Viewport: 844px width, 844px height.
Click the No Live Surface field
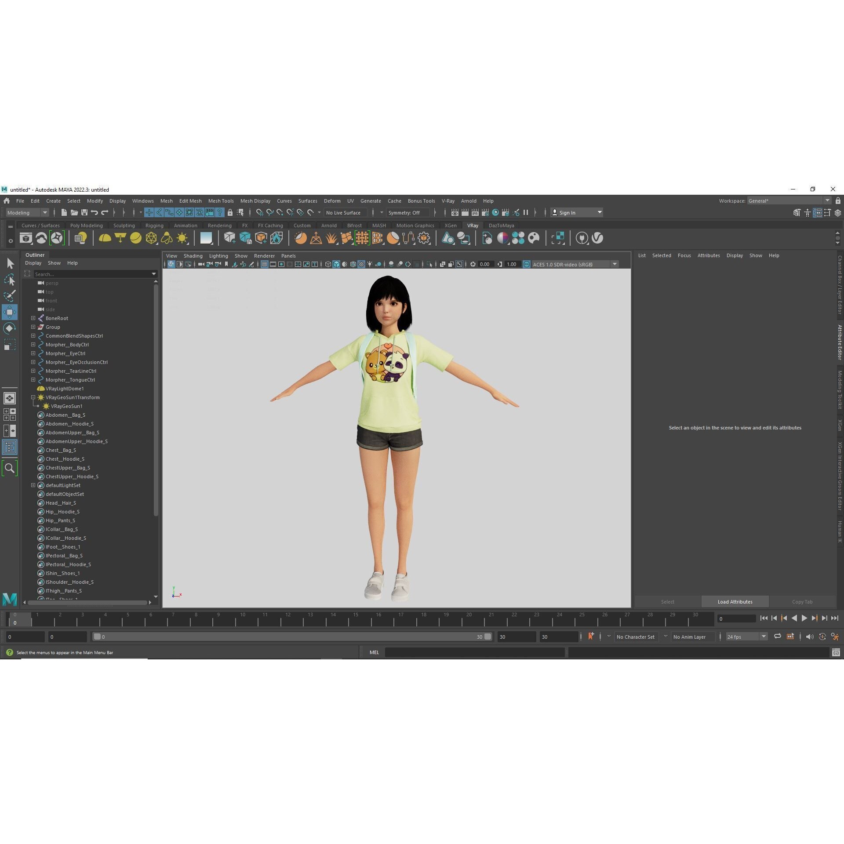tap(346, 213)
